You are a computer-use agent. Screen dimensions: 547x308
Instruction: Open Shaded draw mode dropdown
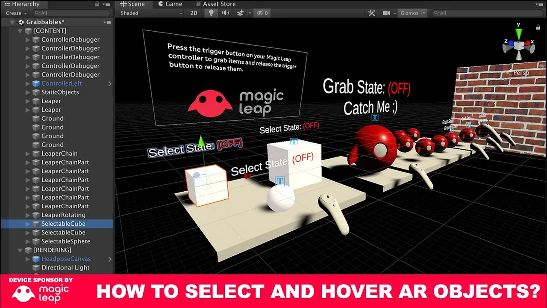[x=151, y=13]
